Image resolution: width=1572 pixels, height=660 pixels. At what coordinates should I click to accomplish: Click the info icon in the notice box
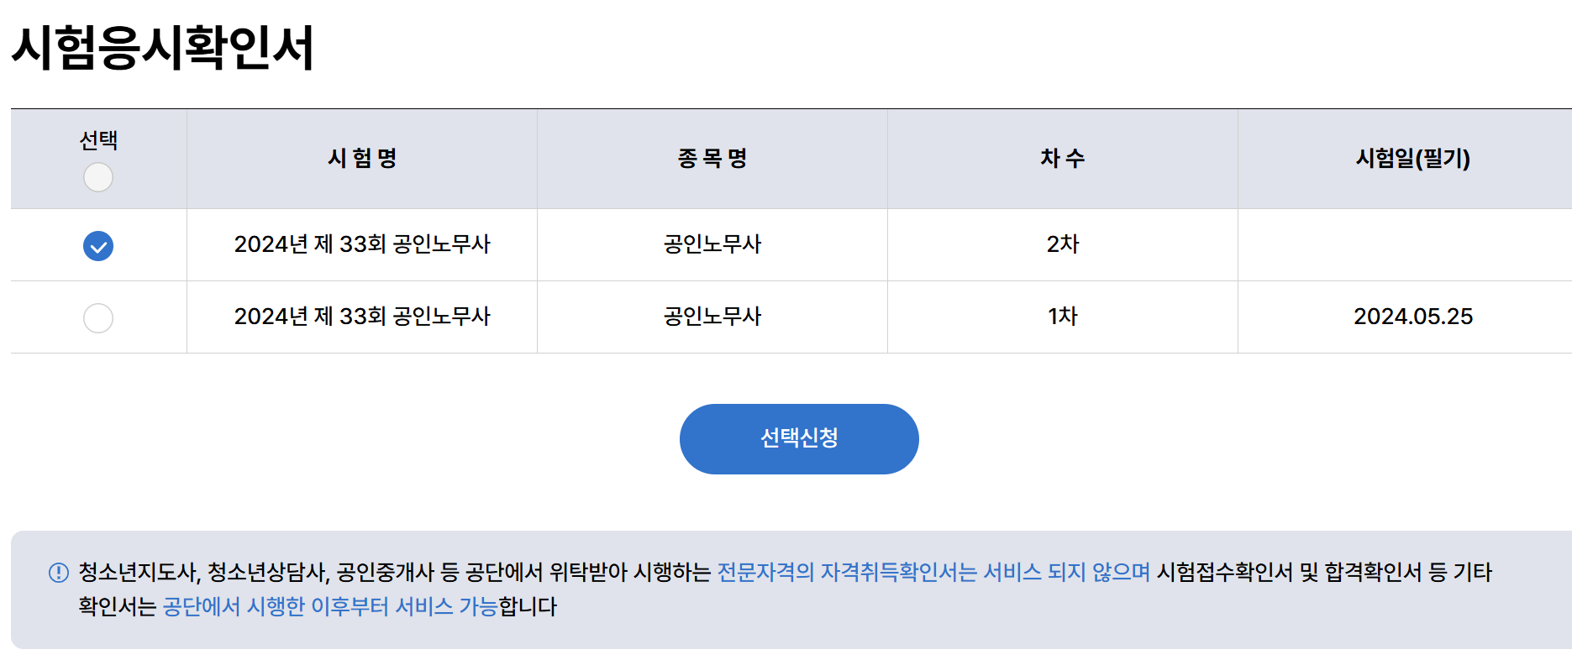(x=59, y=573)
